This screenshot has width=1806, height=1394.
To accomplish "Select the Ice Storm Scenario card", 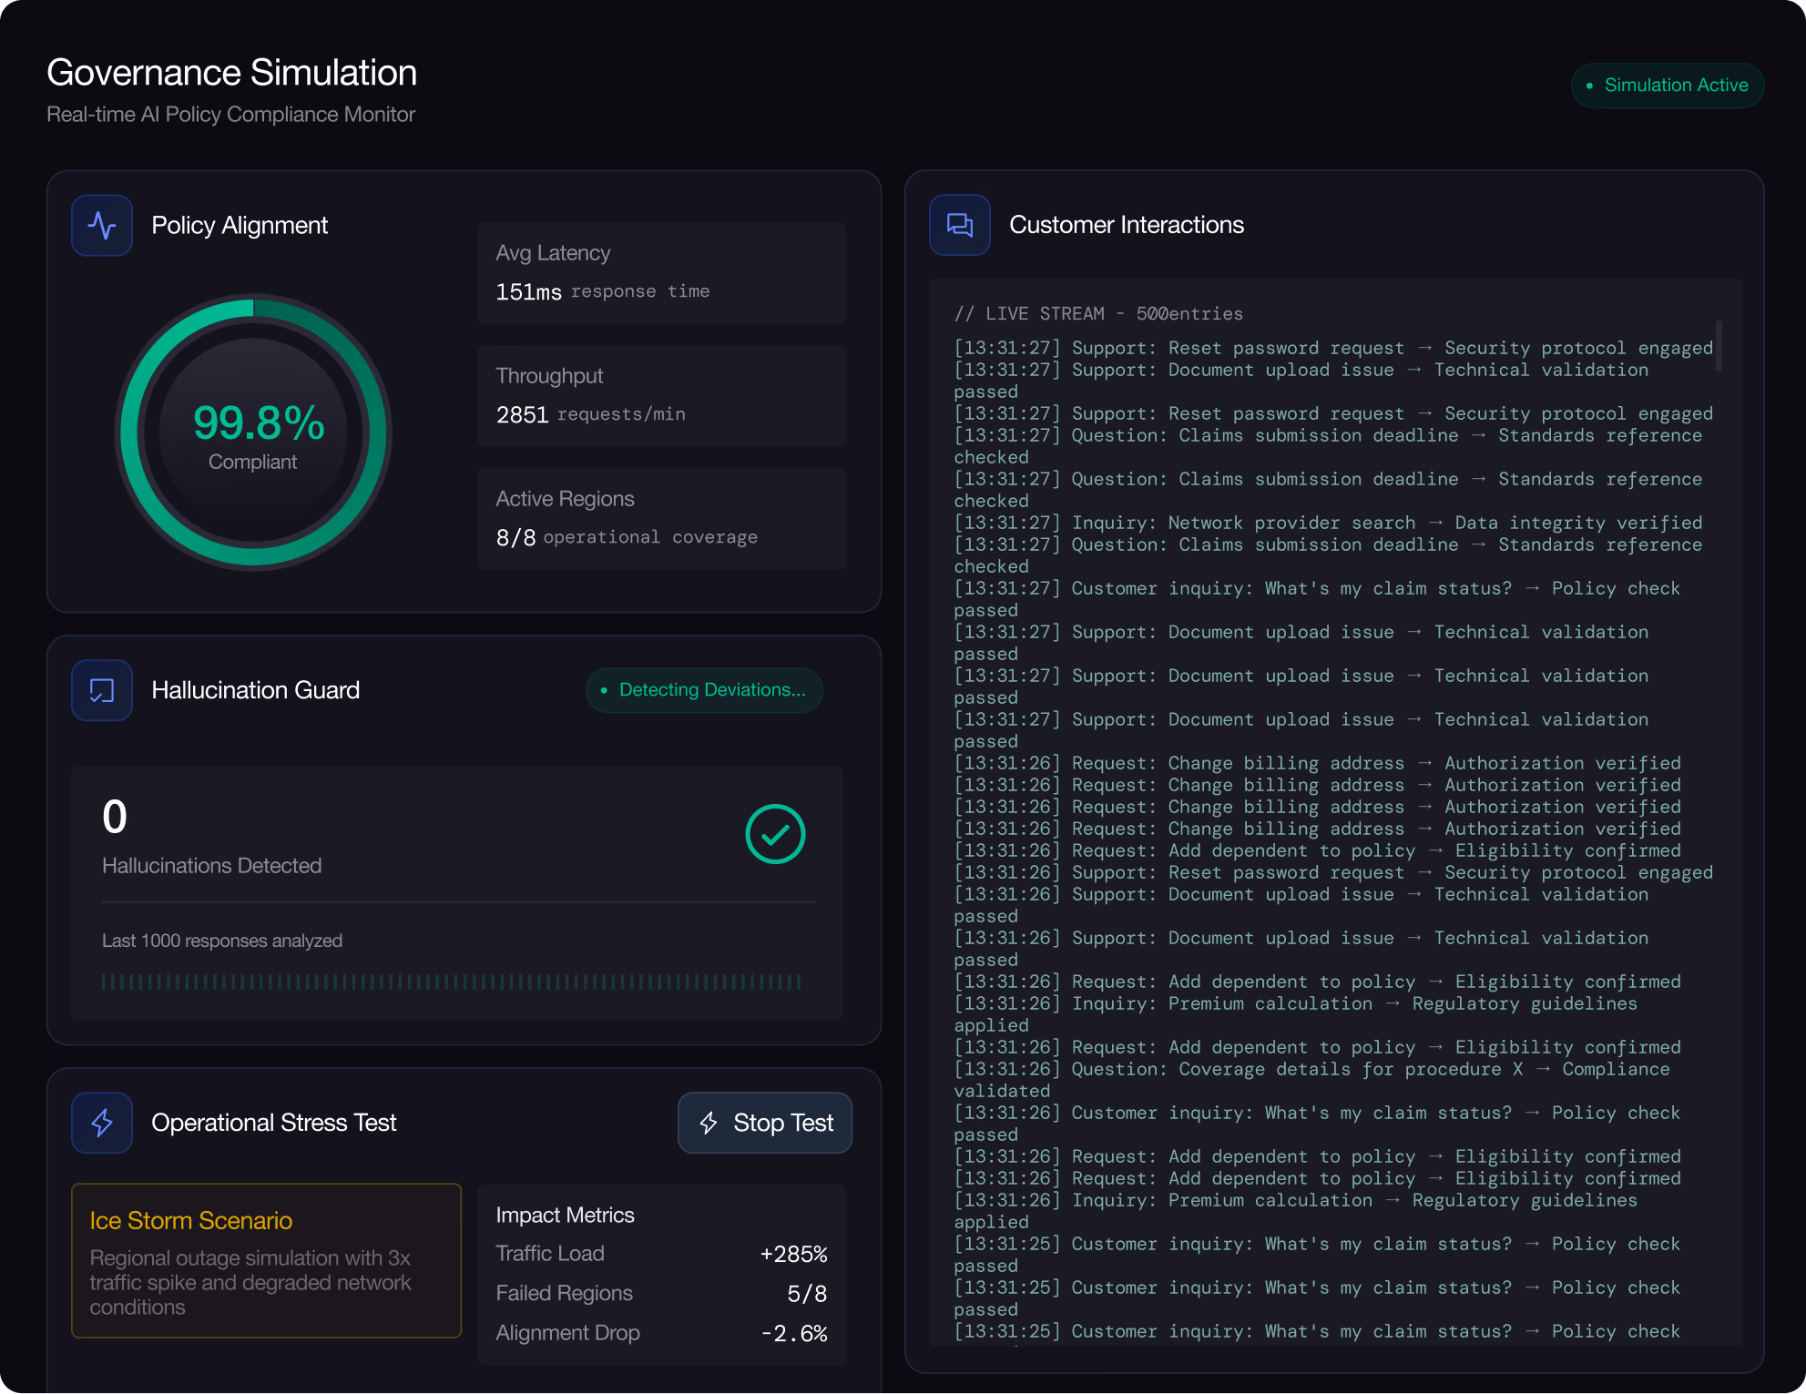I will point(266,1260).
